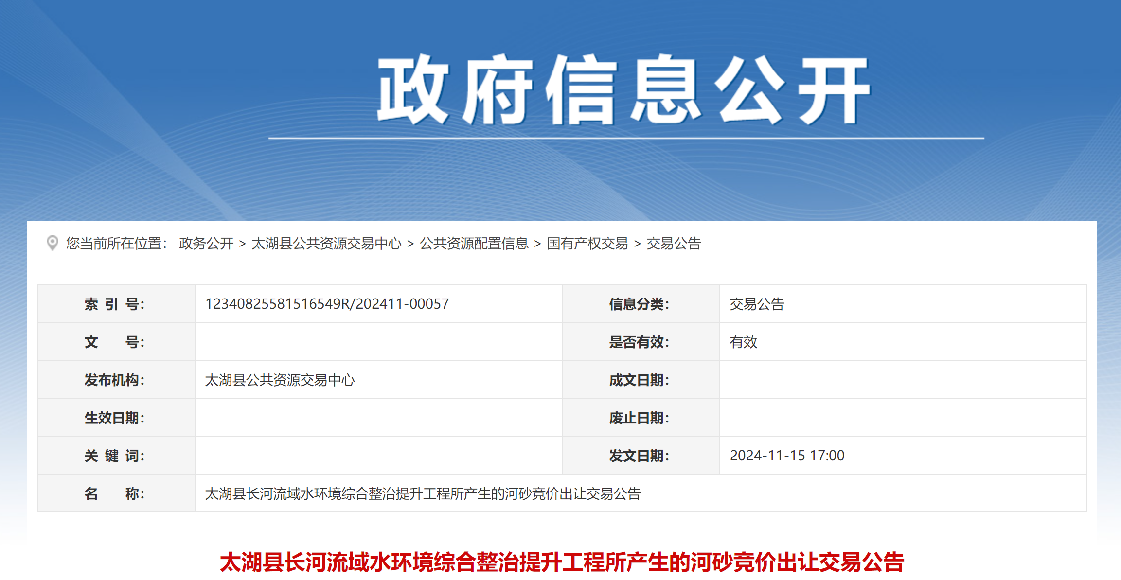Click the 发文日期 value 2024-11-15 17:00

tap(787, 456)
